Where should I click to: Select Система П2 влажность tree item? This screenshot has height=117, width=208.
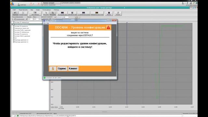click(x=21, y=34)
